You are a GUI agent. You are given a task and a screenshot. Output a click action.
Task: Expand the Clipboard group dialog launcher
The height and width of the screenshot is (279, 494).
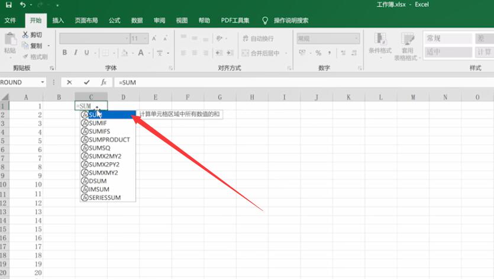[x=51, y=68]
